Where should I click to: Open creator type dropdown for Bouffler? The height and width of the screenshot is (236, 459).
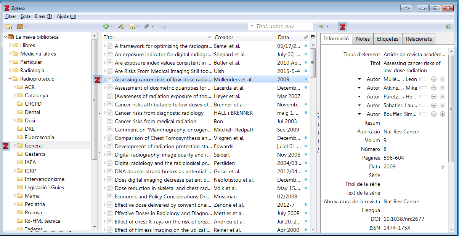point(359,114)
